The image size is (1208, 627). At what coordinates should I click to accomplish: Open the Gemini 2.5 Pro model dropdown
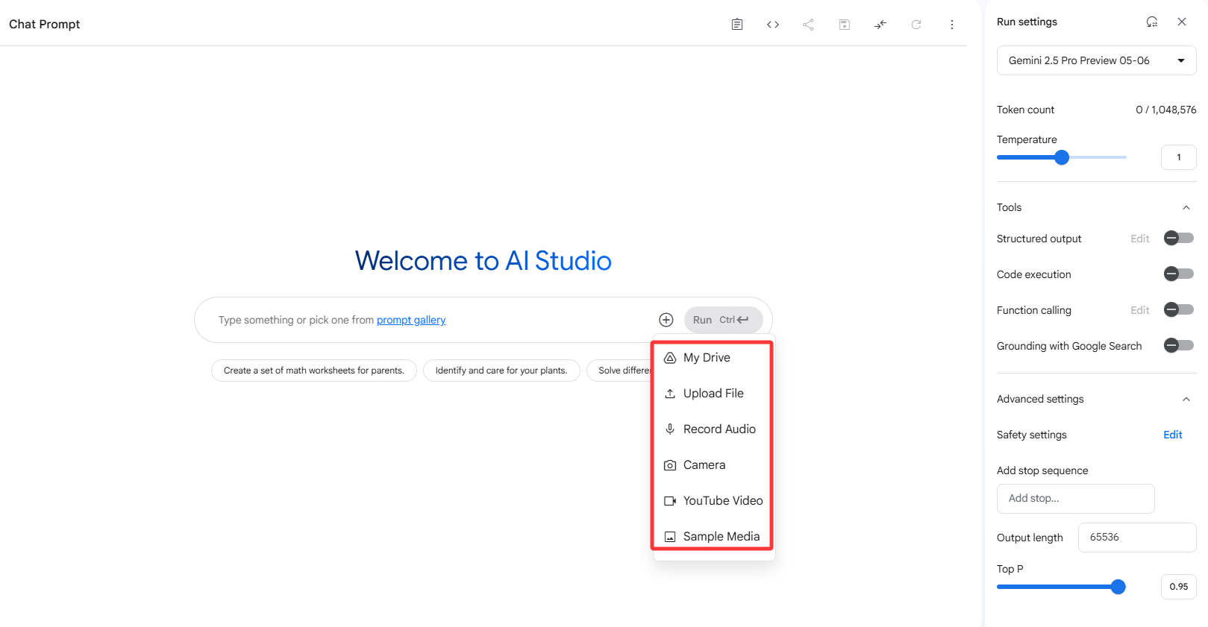pos(1096,60)
